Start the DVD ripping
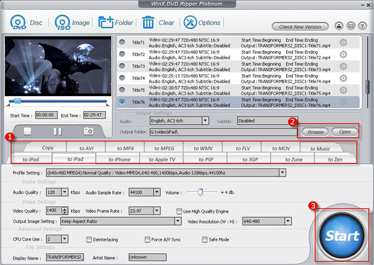 click(x=342, y=236)
